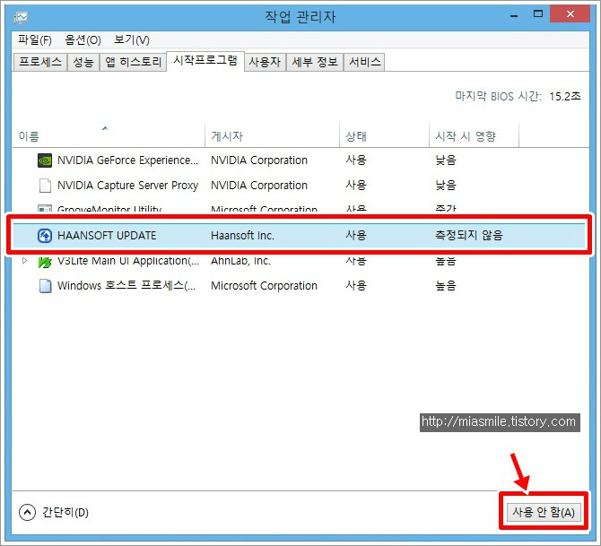Click the 사용 안 함(A) button
This screenshot has width=601, height=546.
[x=544, y=512]
